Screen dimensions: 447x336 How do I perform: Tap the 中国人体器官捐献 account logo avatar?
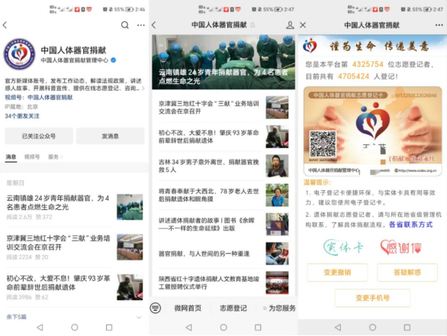tap(19, 54)
